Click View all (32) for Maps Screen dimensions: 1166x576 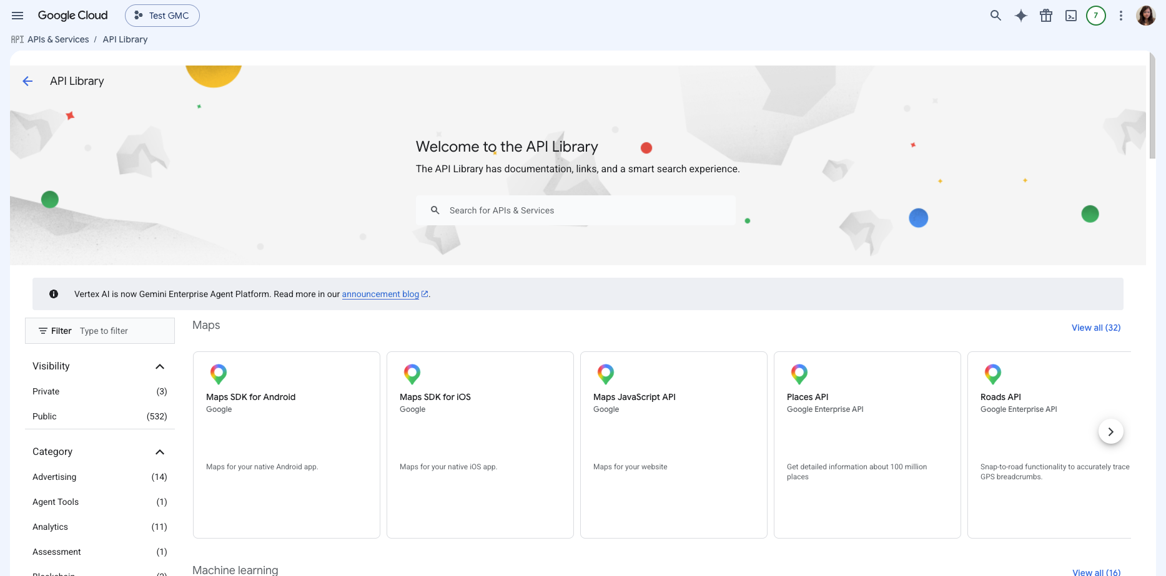(1096, 328)
